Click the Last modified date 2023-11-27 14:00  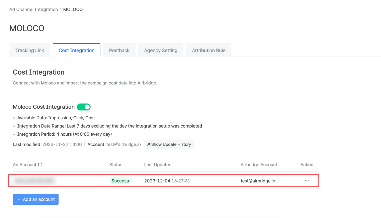[x=62, y=144]
